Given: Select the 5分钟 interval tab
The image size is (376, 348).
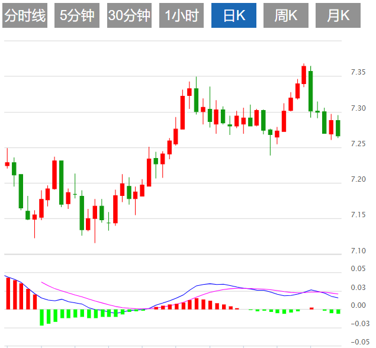Looking at the screenshot, I should pyautogui.click(x=77, y=15).
